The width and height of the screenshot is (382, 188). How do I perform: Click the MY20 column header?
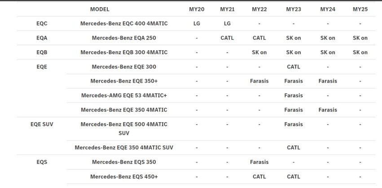pyautogui.click(x=197, y=9)
